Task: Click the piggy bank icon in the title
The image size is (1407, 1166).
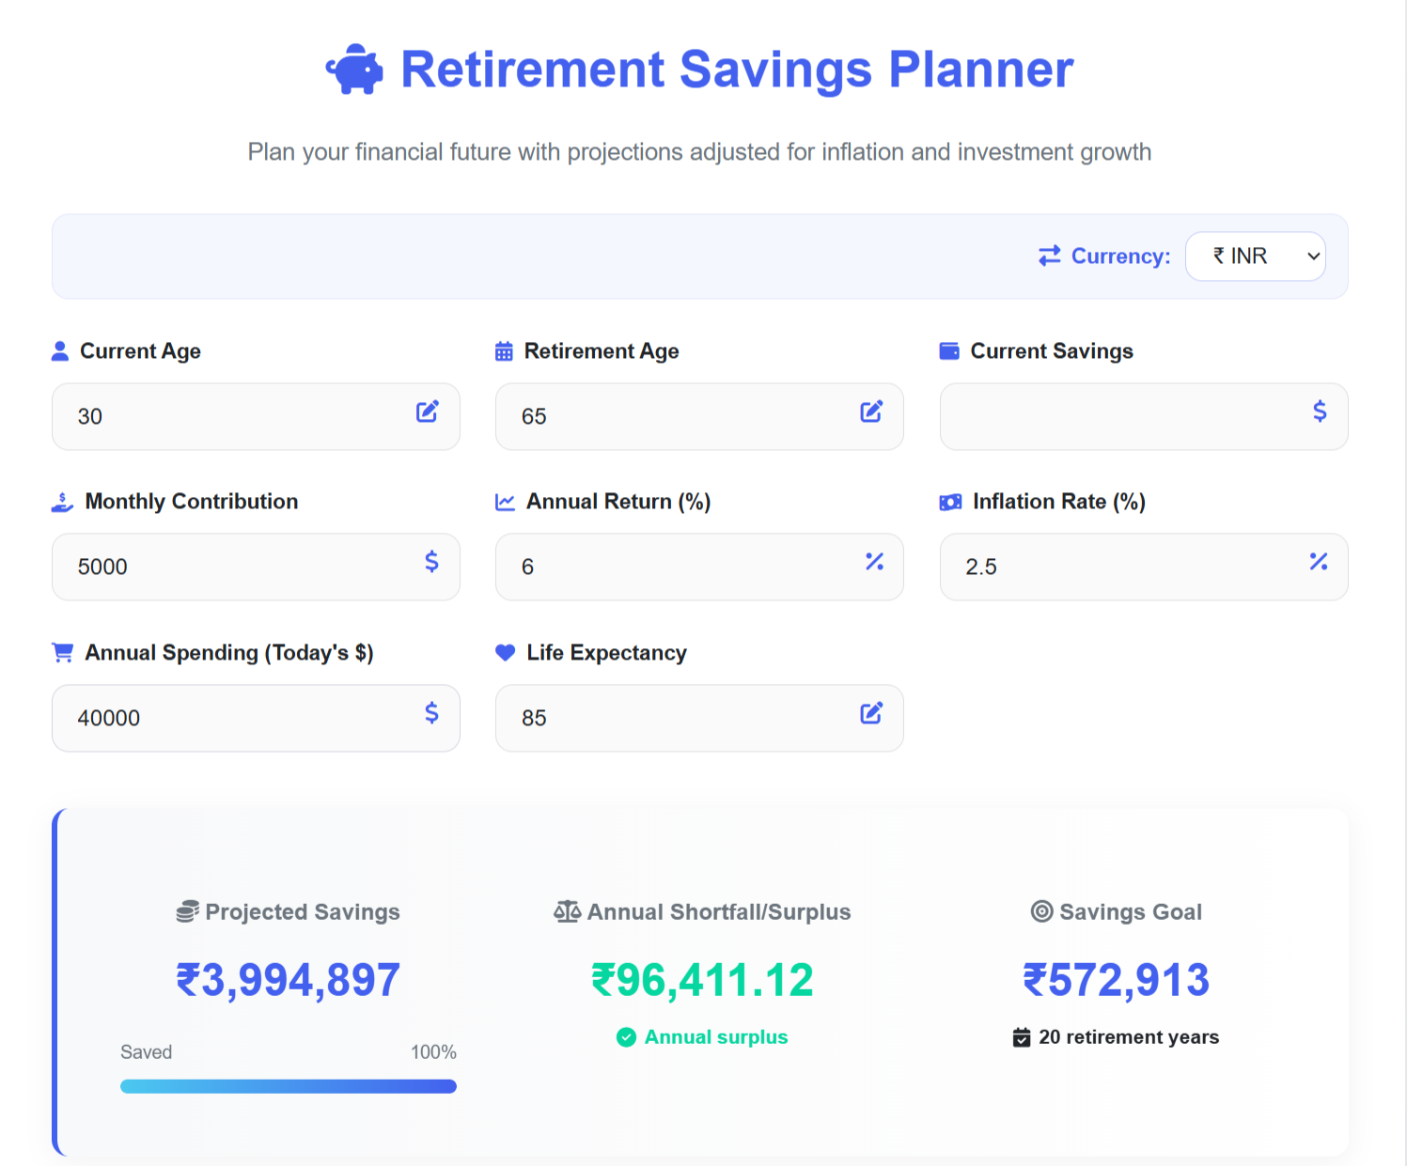Action: tap(354, 69)
